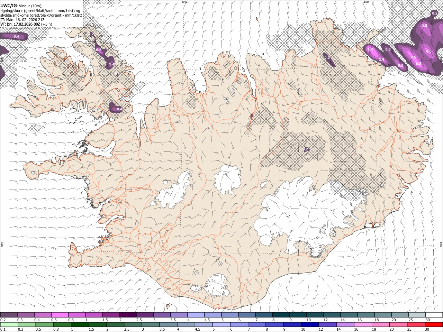Pick pale green lower swatch labeled 0.1
443x332 pixels.
(9, 324)
